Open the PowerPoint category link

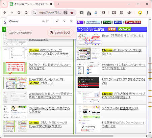pos(133,22)
